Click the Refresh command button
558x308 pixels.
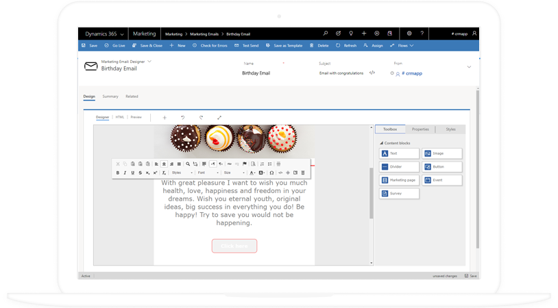click(x=346, y=45)
